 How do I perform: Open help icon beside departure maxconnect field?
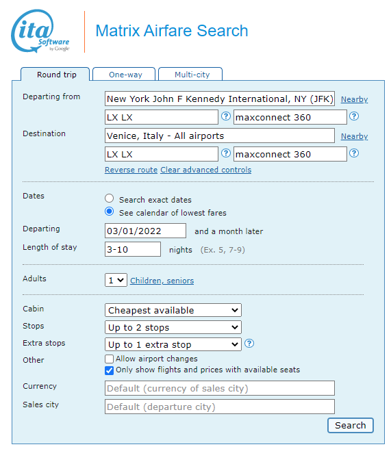pos(354,116)
